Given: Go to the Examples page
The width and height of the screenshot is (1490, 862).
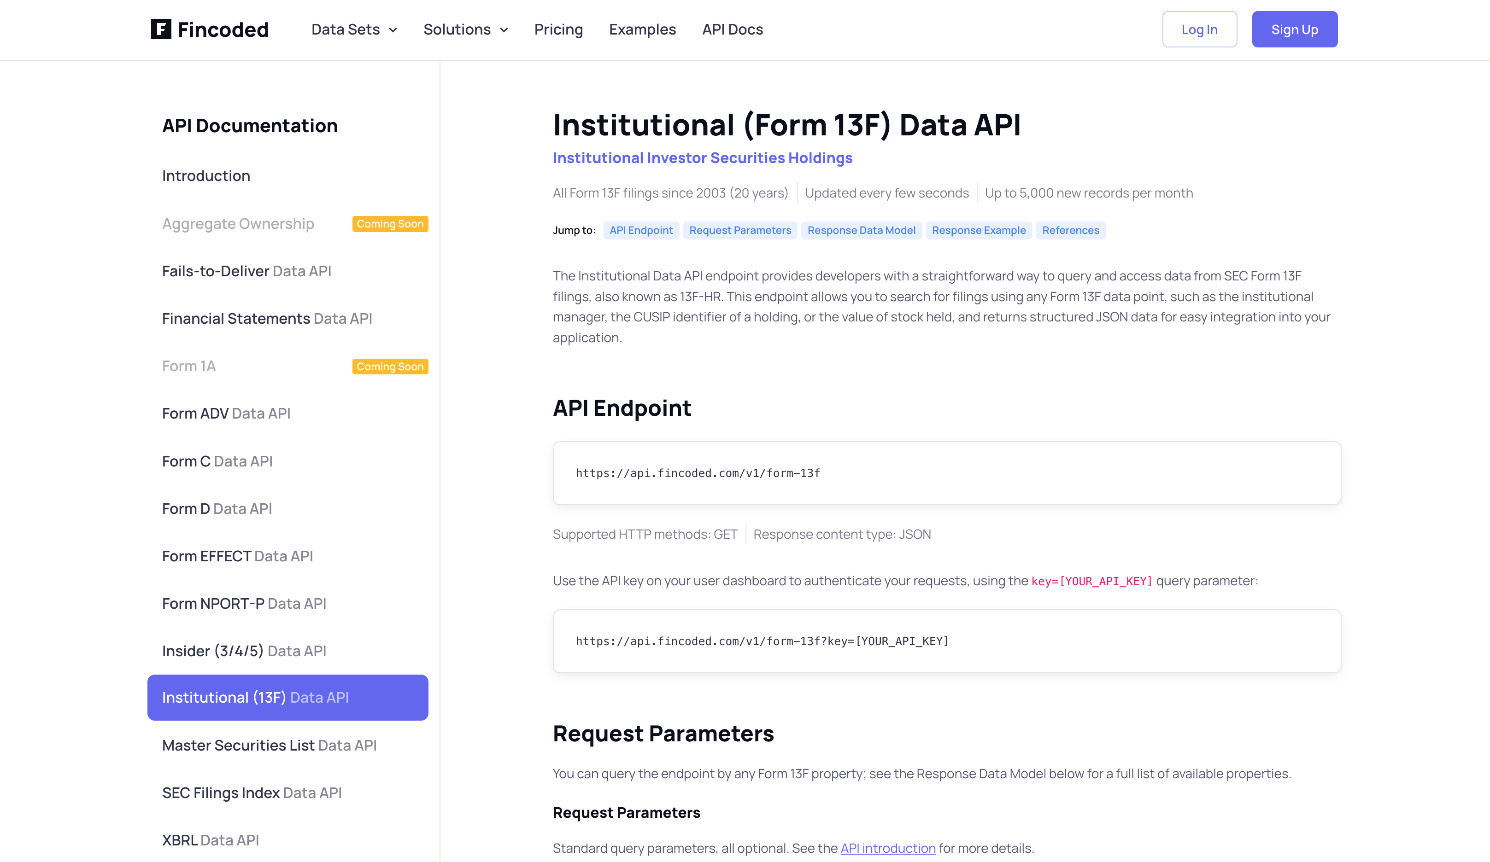Looking at the screenshot, I should pyautogui.click(x=642, y=29).
